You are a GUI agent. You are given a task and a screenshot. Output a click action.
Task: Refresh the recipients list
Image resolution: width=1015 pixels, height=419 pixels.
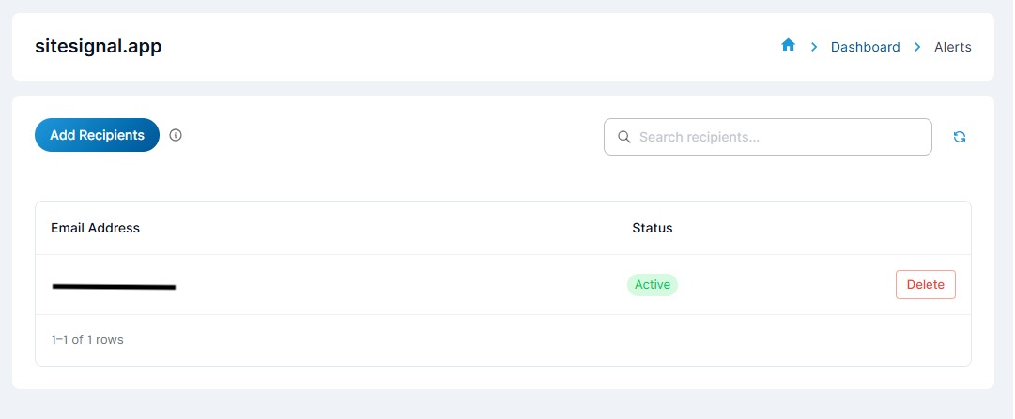959,137
